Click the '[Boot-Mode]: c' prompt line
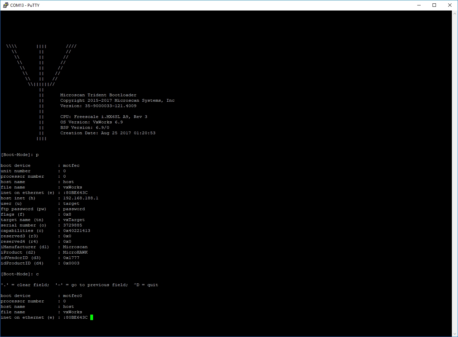458x337 pixels. tap(20, 274)
